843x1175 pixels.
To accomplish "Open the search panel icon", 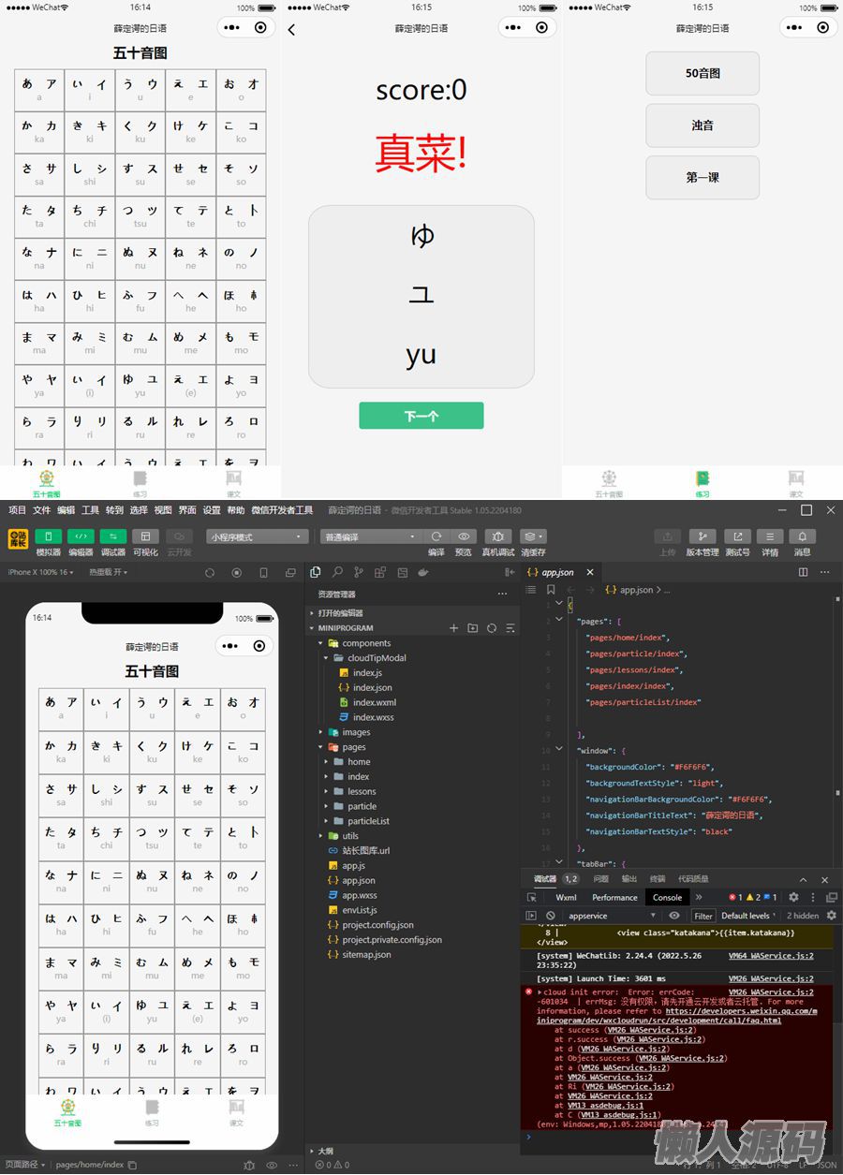I will 337,572.
